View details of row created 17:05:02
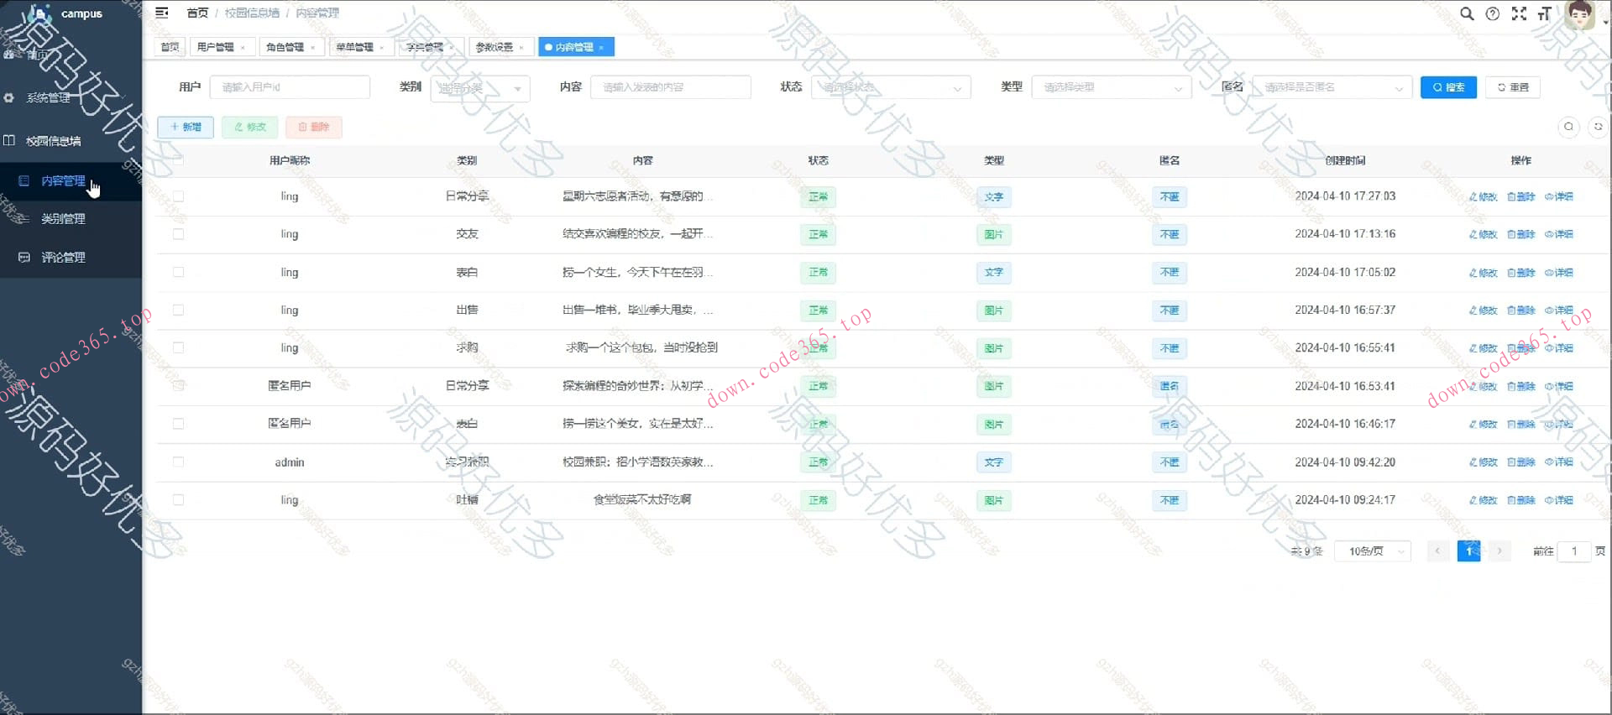 click(x=1559, y=273)
